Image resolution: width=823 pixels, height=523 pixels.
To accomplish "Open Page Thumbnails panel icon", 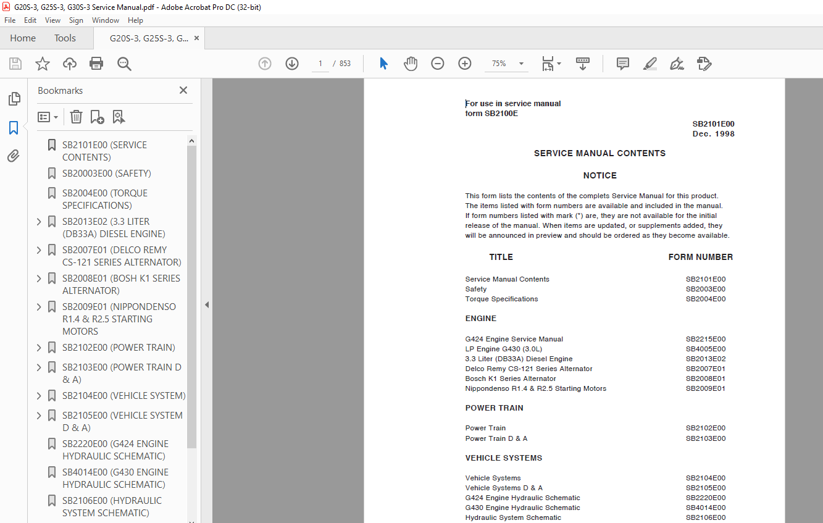I will point(14,99).
